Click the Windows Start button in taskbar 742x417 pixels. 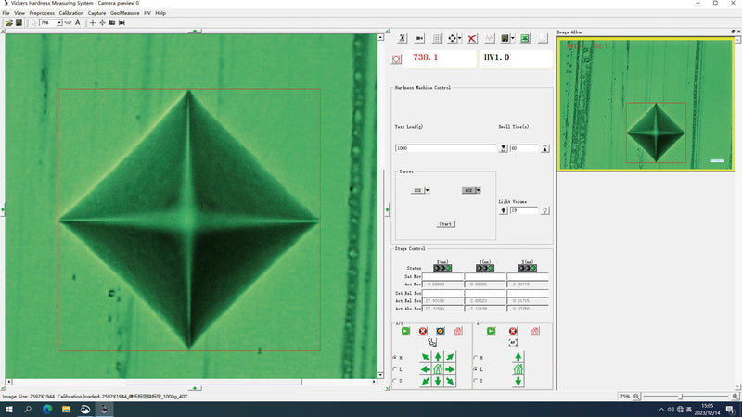(x=8, y=409)
